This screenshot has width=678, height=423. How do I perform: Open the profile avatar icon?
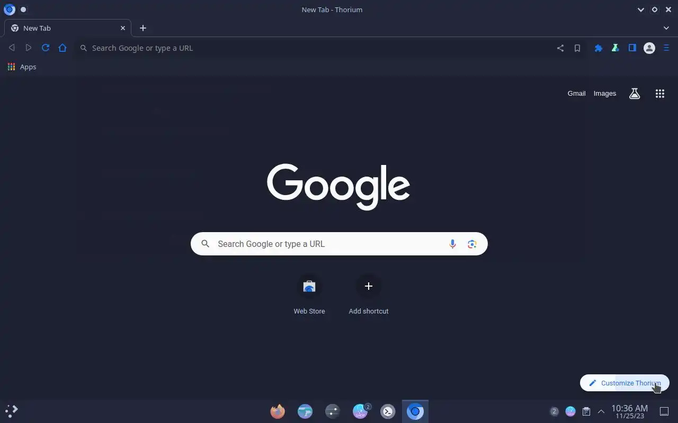tap(649, 48)
